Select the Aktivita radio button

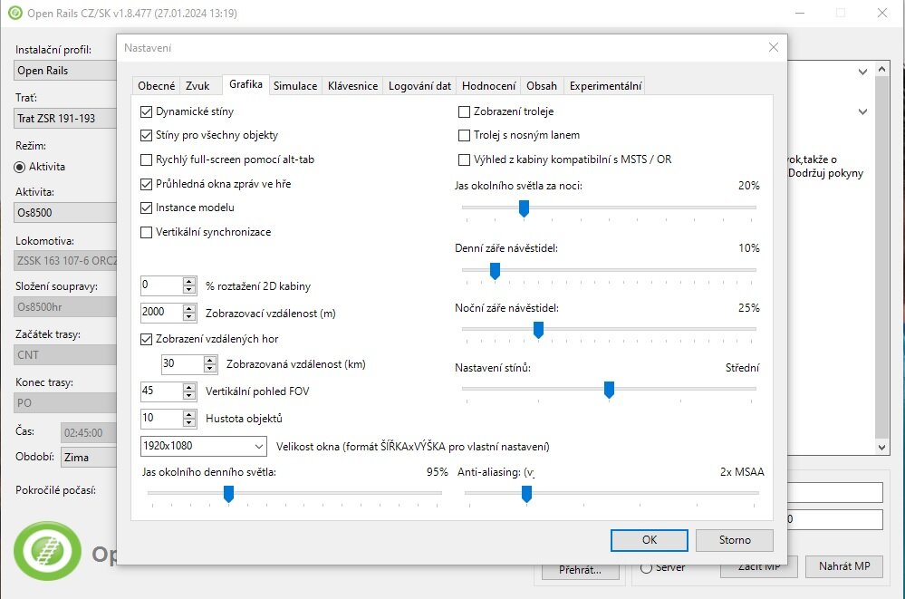(20, 167)
